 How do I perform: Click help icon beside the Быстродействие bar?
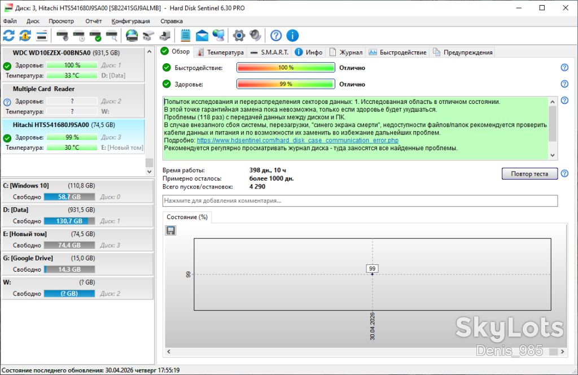pyautogui.click(x=564, y=67)
